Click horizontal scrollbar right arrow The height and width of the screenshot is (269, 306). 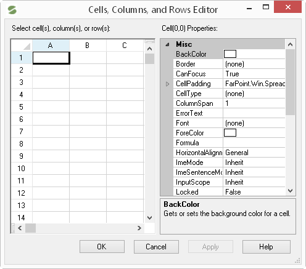pos(139,228)
